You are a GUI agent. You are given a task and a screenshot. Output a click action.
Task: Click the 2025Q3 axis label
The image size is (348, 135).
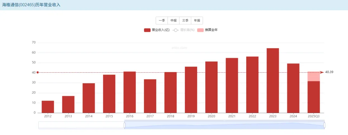coord(314,116)
